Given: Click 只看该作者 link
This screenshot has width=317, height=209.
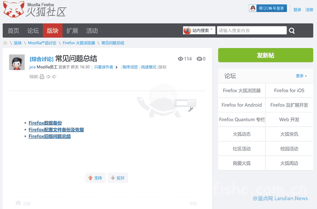Looking at the screenshot, I should [x=103, y=67].
